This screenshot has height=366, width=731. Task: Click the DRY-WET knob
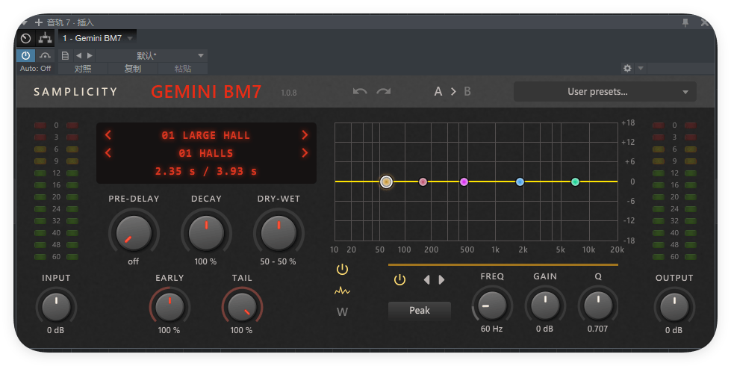(279, 232)
